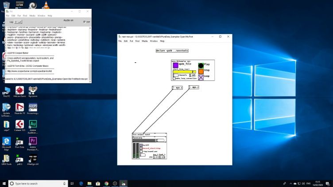Open Media menu in Pd console window
This screenshot has width=333, height=187.
click(32, 15)
